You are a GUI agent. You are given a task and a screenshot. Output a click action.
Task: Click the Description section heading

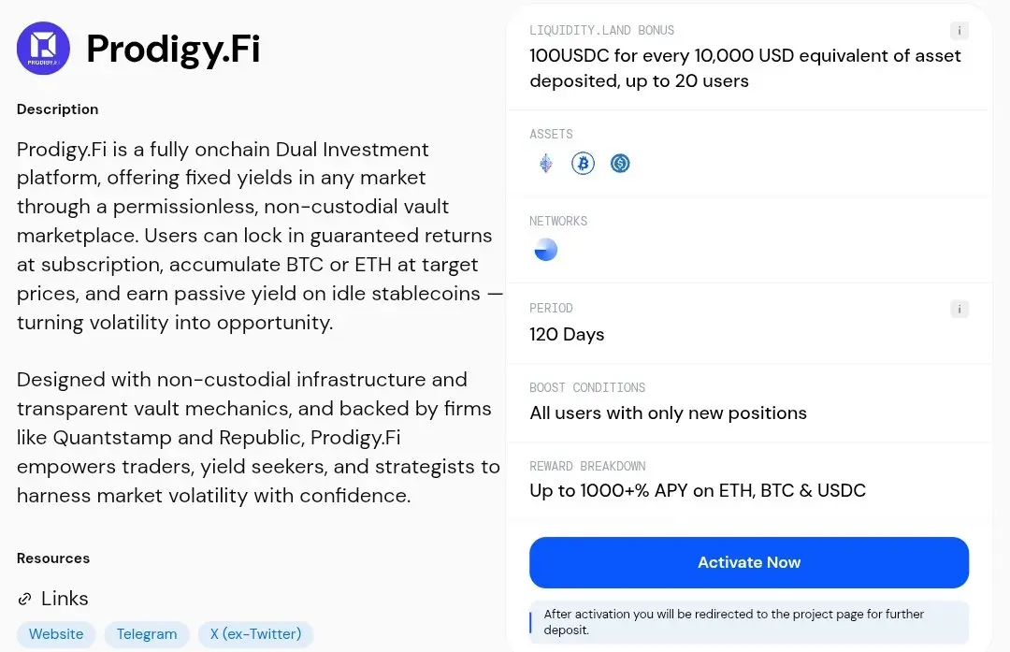click(x=57, y=109)
